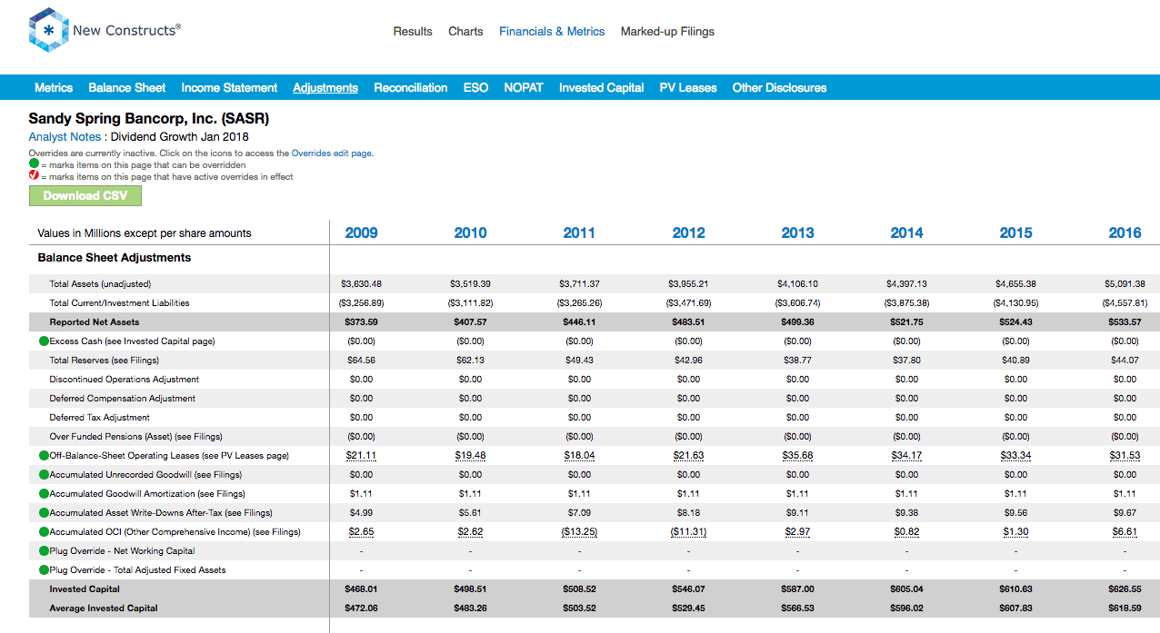Click 2009 operating leases value $21.11
1160x633 pixels.
(361, 456)
